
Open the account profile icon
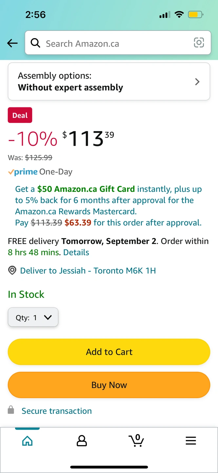pyautogui.click(x=82, y=440)
